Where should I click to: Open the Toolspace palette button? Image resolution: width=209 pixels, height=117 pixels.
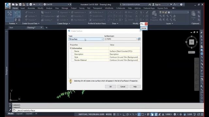pyautogui.click(x=9, y=16)
